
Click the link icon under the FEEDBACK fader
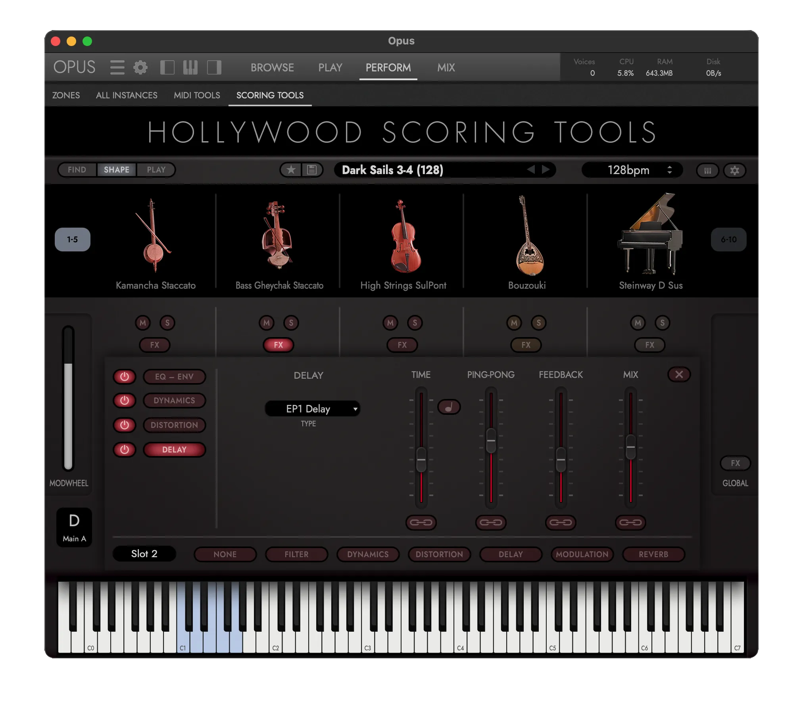tap(561, 522)
